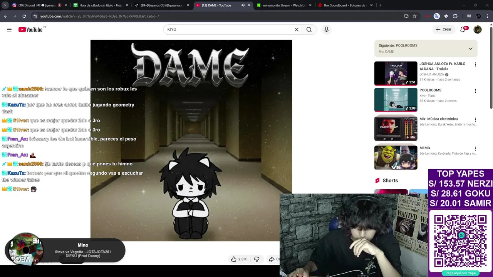
Task: Open a new browser tab
Action: coord(381,5)
